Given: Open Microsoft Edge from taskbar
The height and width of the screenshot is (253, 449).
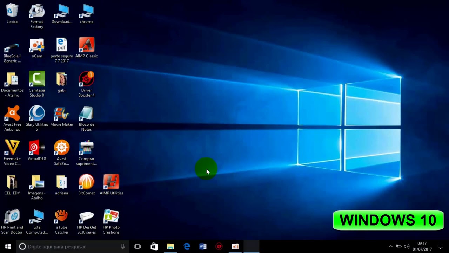Looking at the screenshot, I should click(x=187, y=246).
